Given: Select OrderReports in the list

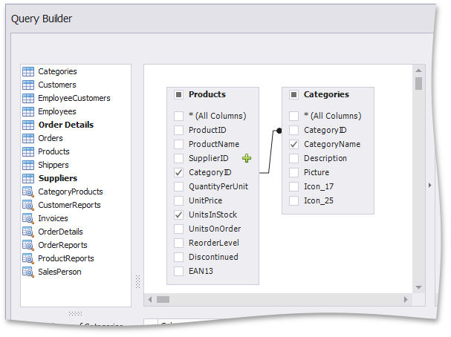Looking at the screenshot, I should coord(62,246).
